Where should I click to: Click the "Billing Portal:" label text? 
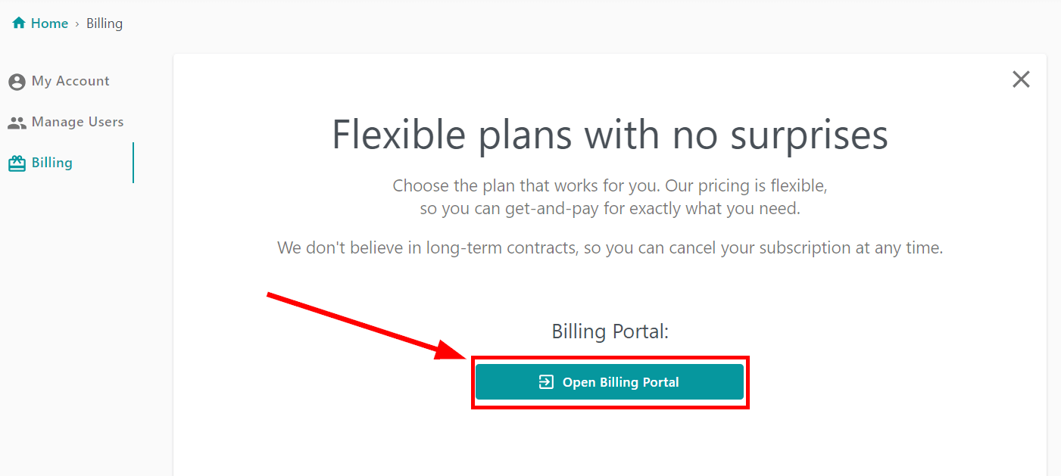coord(610,331)
